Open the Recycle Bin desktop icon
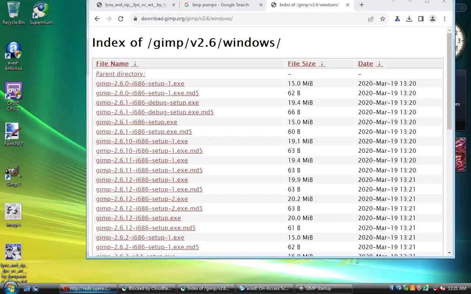Image resolution: width=471 pixels, height=294 pixels. click(14, 13)
